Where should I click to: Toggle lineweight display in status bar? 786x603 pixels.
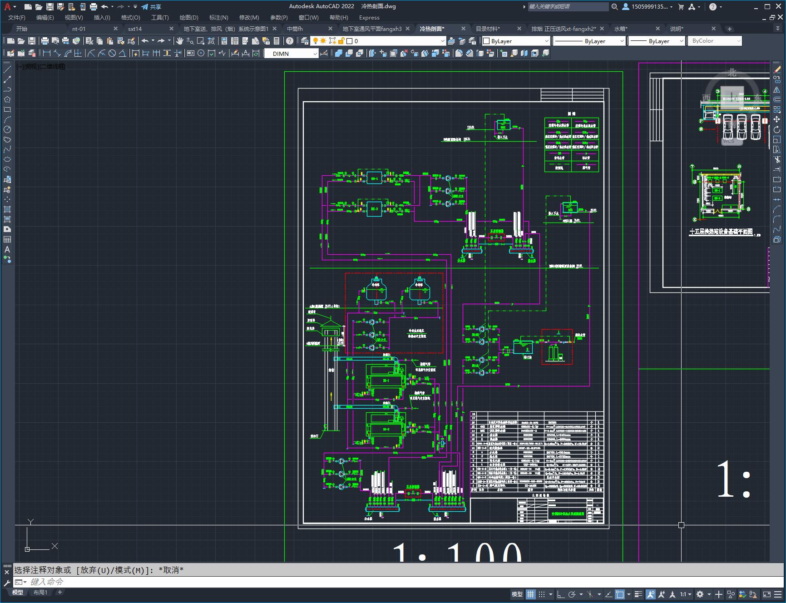pyautogui.click(x=638, y=594)
